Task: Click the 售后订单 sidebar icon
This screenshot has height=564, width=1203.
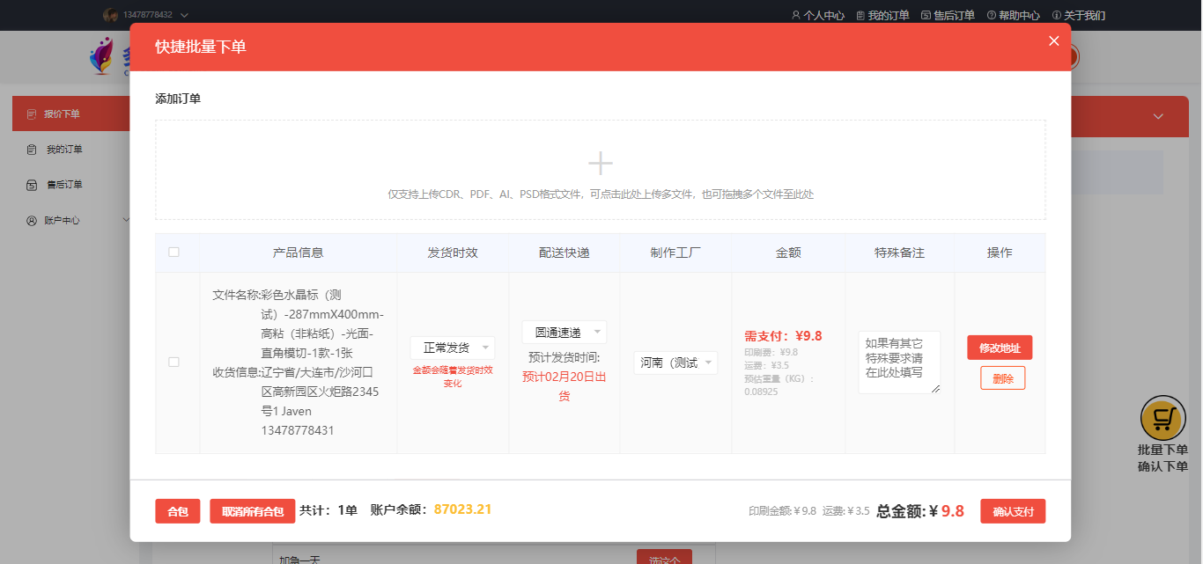Action: pos(32,185)
